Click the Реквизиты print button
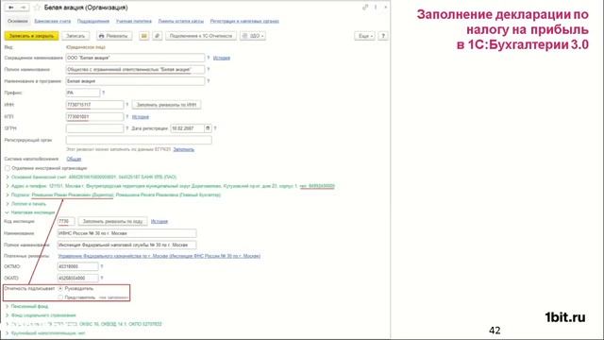This screenshot has width=604, height=340. click(x=114, y=36)
